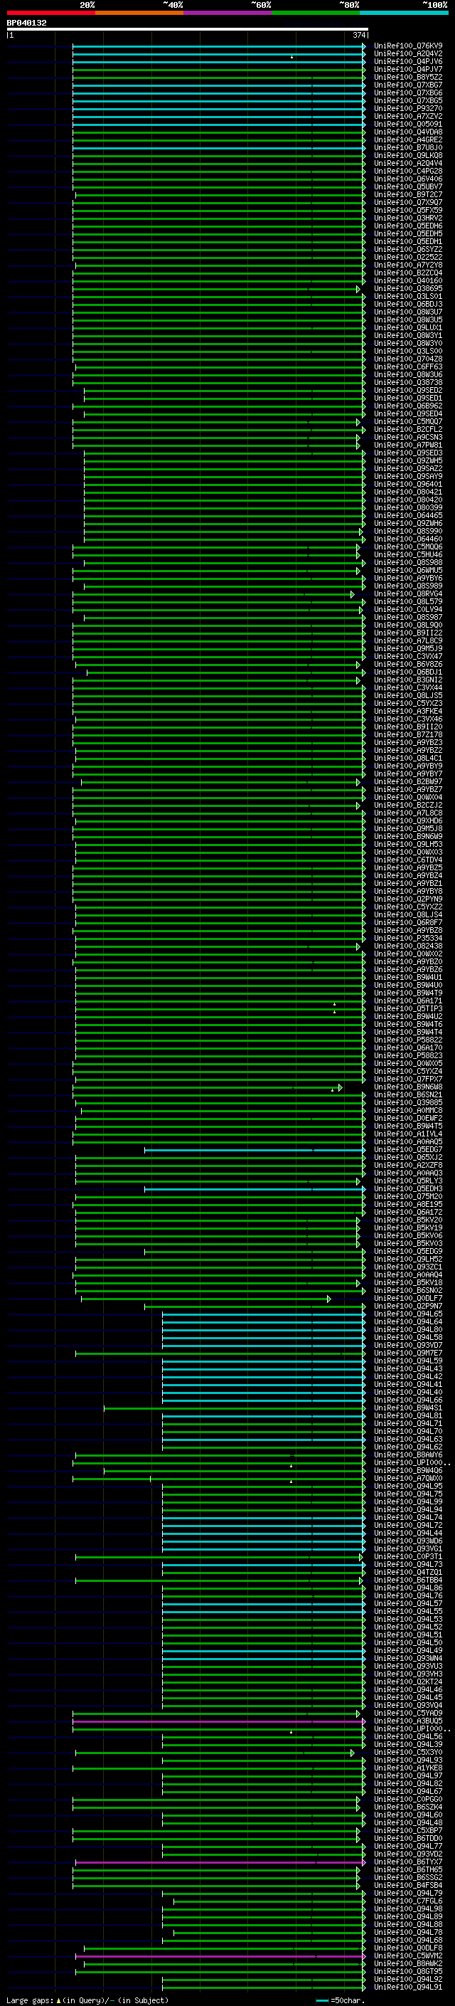Click the short green bar for Q0DLF7
This screenshot has height=2006, width=455.
click(x=206, y=1299)
